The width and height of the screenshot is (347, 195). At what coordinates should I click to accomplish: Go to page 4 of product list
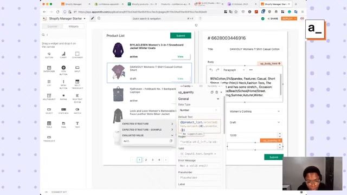click(159, 160)
